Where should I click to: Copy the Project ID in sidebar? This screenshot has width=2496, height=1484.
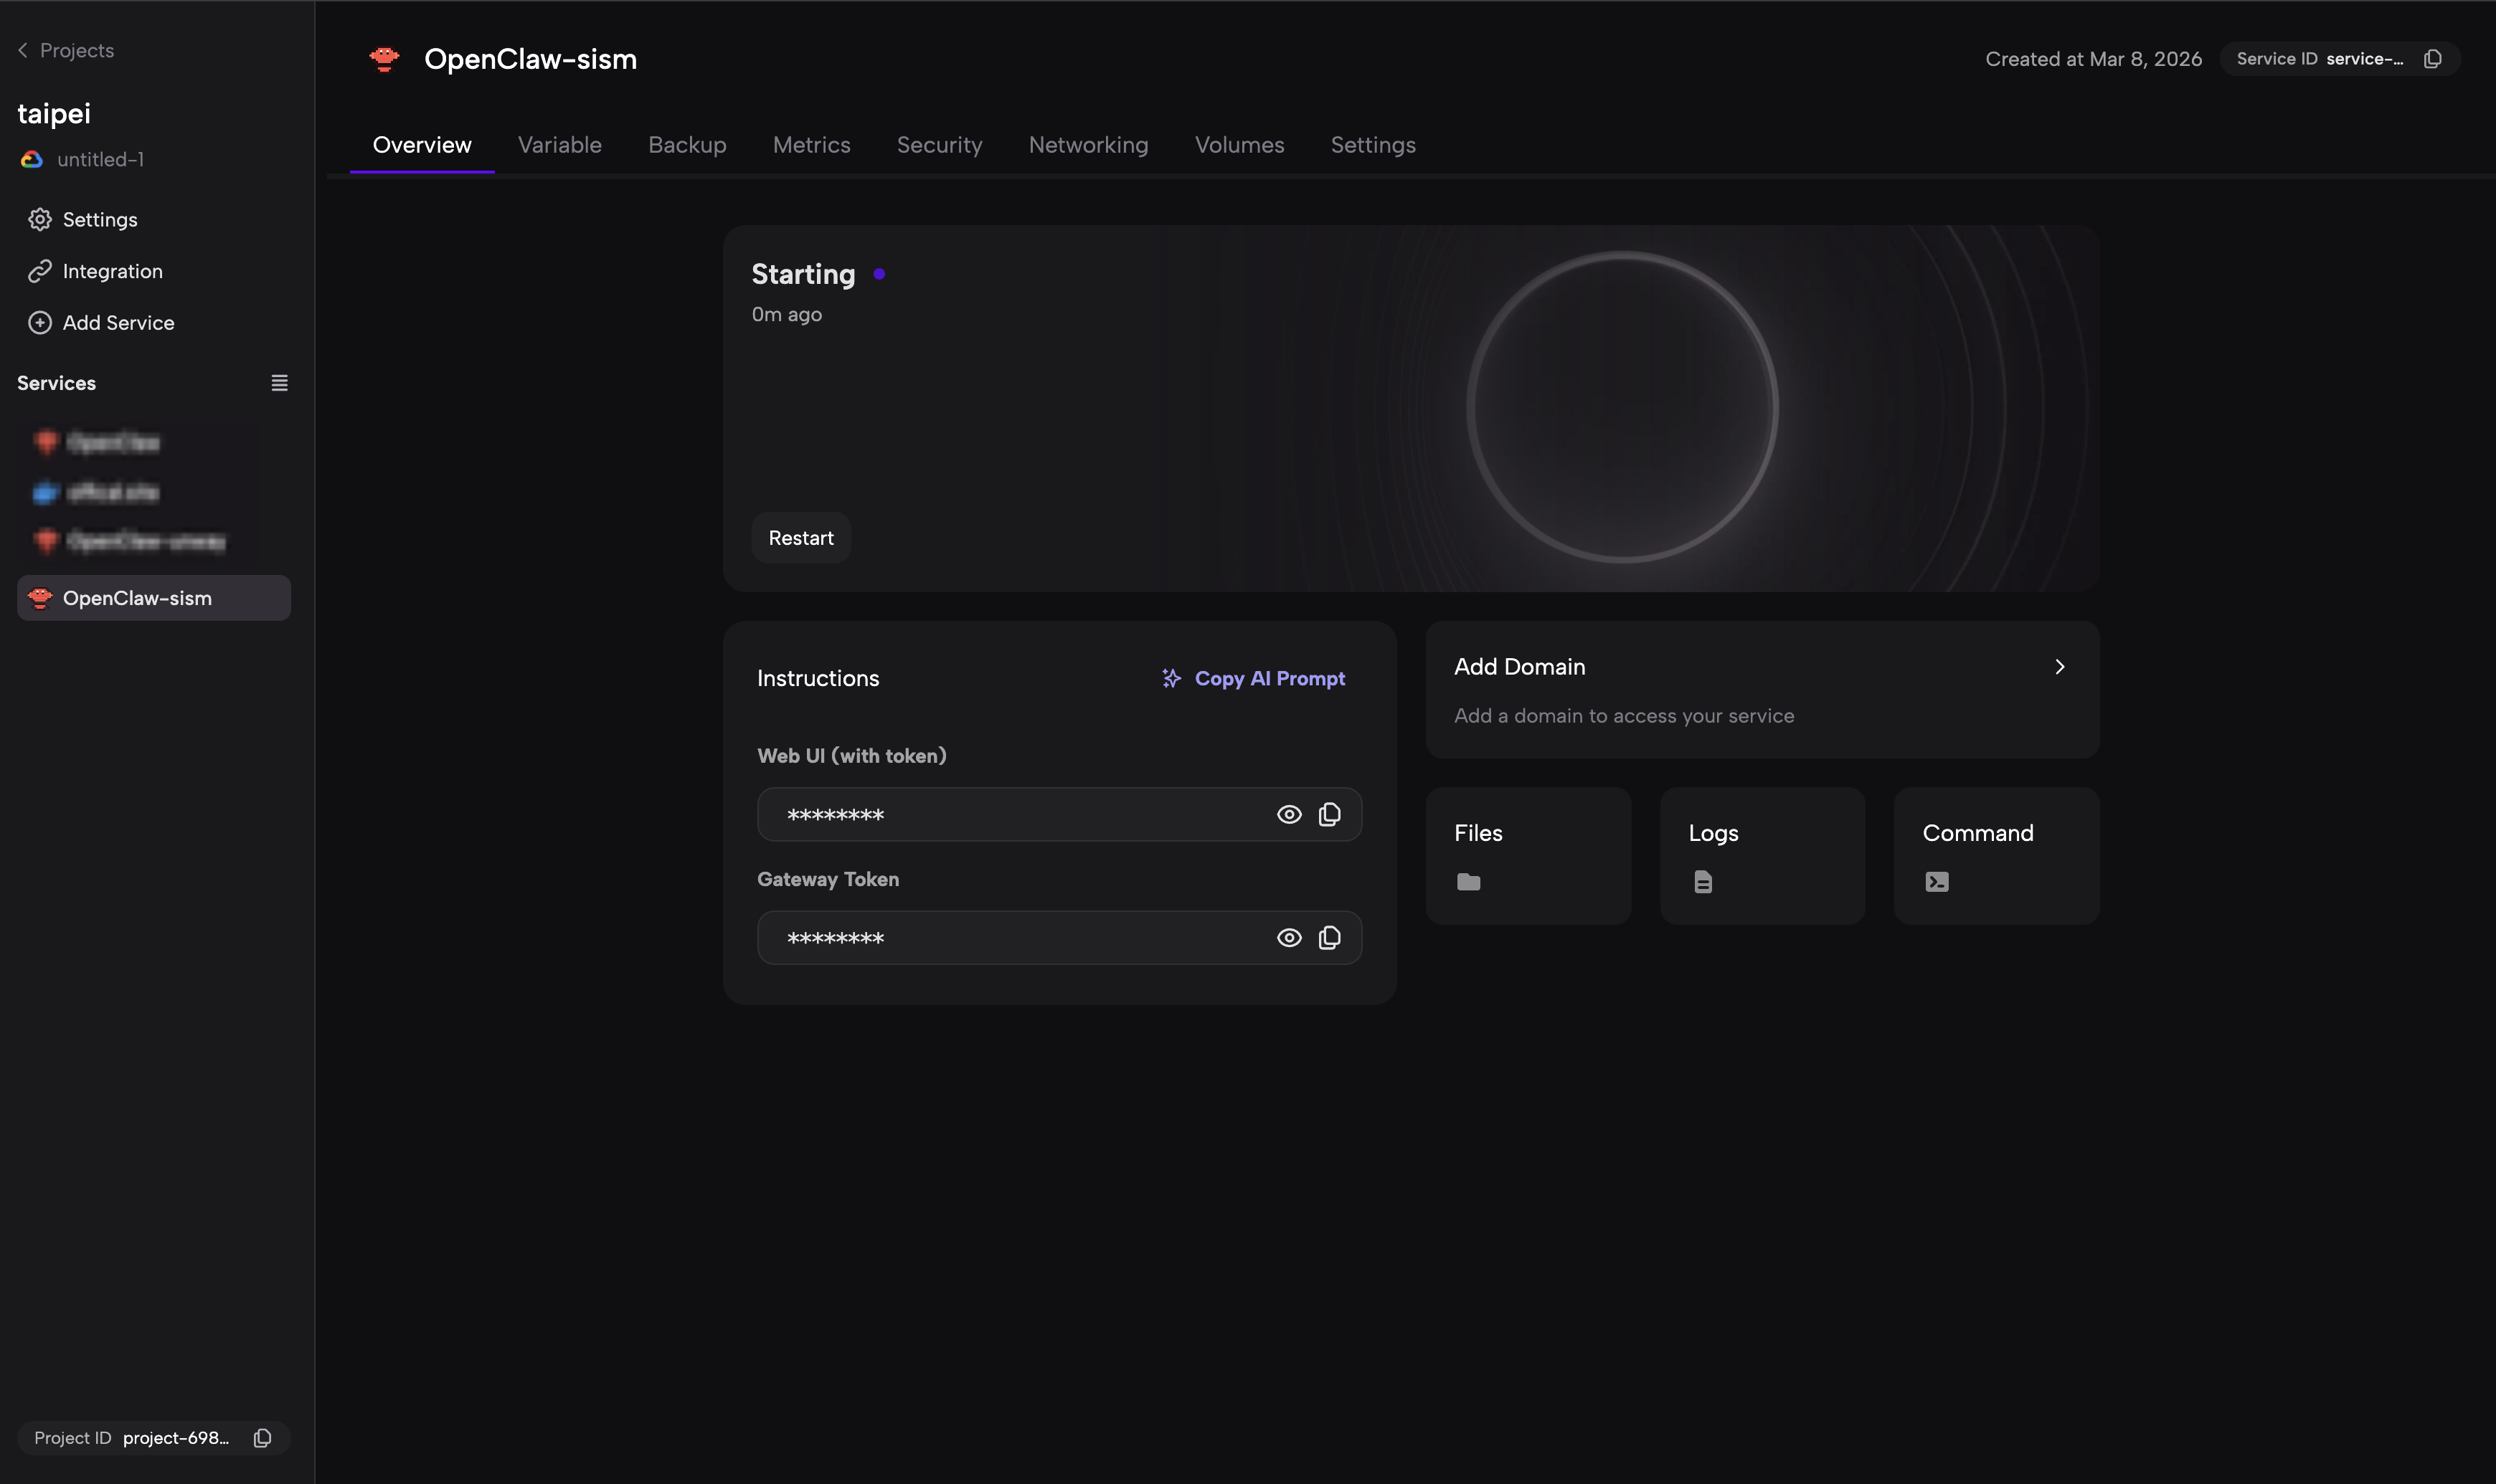(x=262, y=1438)
